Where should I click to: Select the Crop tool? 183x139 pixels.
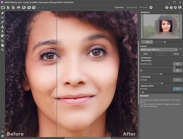[2, 41]
